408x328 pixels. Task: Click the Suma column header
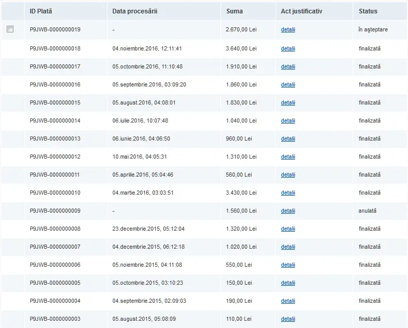pos(235,11)
